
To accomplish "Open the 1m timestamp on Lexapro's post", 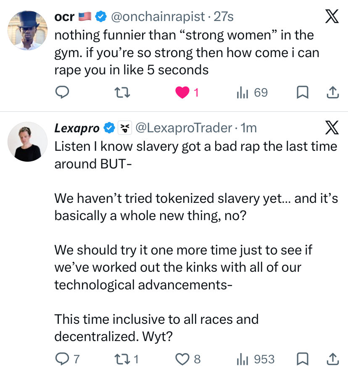I will (x=248, y=128).
